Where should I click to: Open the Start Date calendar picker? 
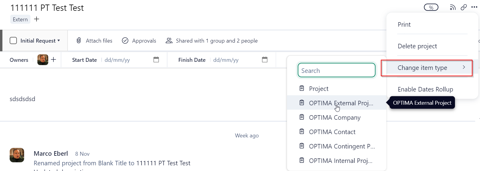[x=156, y=60]
